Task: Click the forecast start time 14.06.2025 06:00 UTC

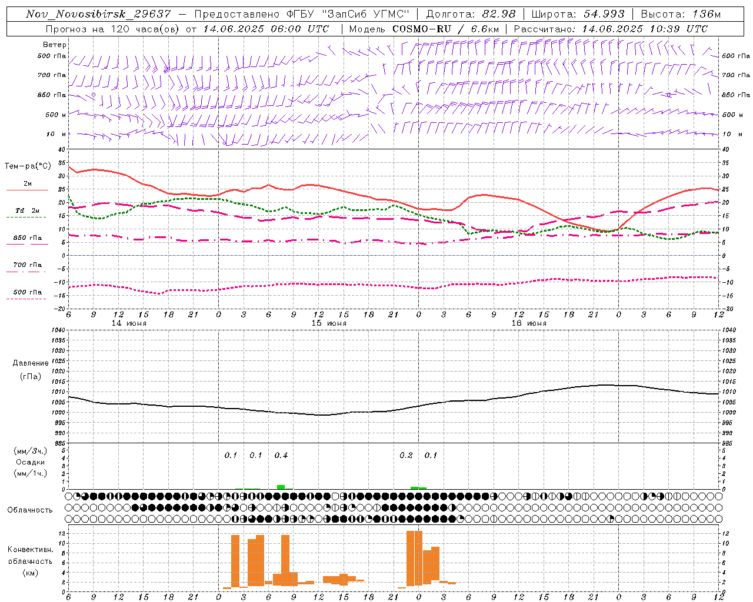Action: pos(266,28)
